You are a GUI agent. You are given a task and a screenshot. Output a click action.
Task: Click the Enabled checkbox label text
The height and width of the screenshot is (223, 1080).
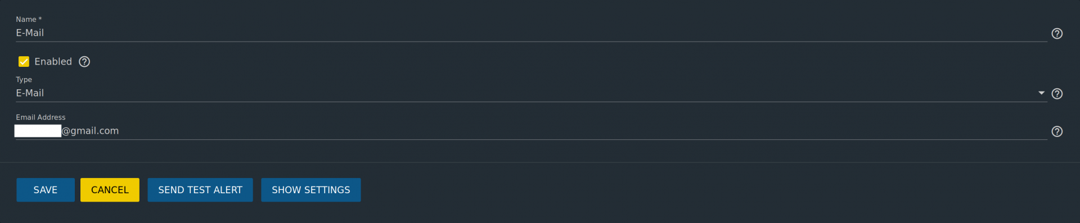click(x=53, y=62)
